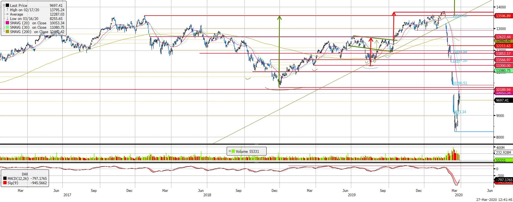Viewport: 513px width, 202px height.
Task: Click the Jun label under 2017
Action: (56, 191)
